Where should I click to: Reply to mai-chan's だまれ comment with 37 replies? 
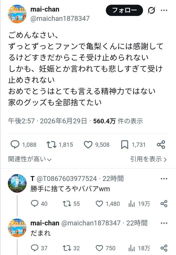click(x=35, y=248)
